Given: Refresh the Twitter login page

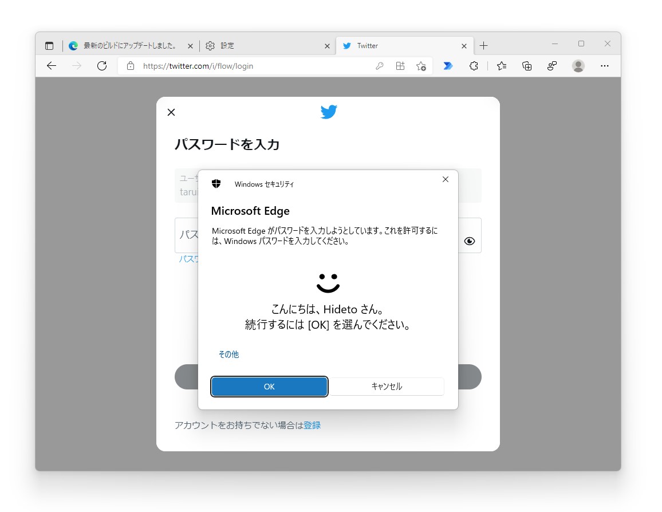Looking at the screenshot, I should click(102, 65).
